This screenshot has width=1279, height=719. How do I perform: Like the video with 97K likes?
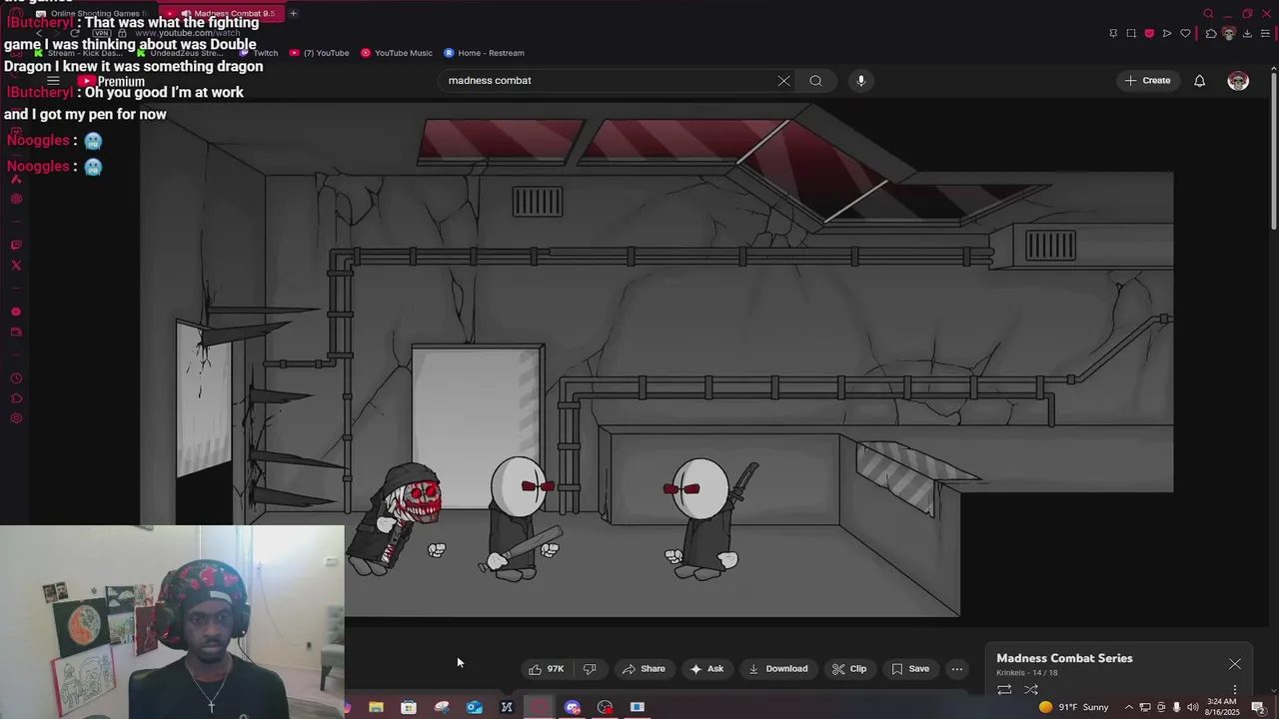pos(547,669)
